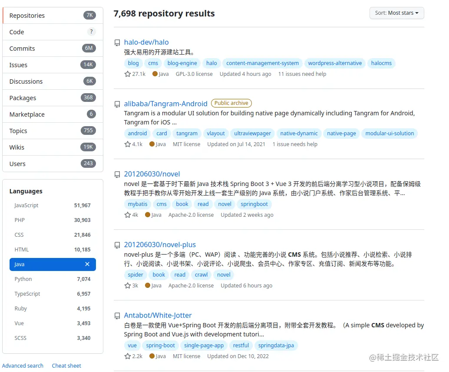Show Packages results

pyautogui.click(x=53, y=98)
